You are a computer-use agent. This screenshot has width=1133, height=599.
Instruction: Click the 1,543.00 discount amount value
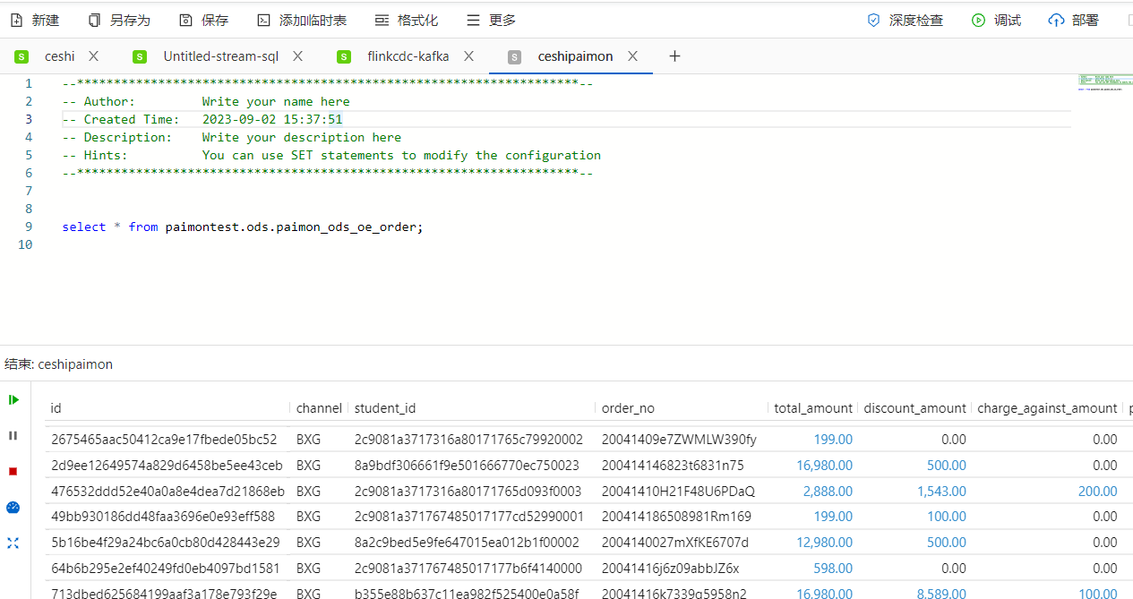(x=941, y=491)
